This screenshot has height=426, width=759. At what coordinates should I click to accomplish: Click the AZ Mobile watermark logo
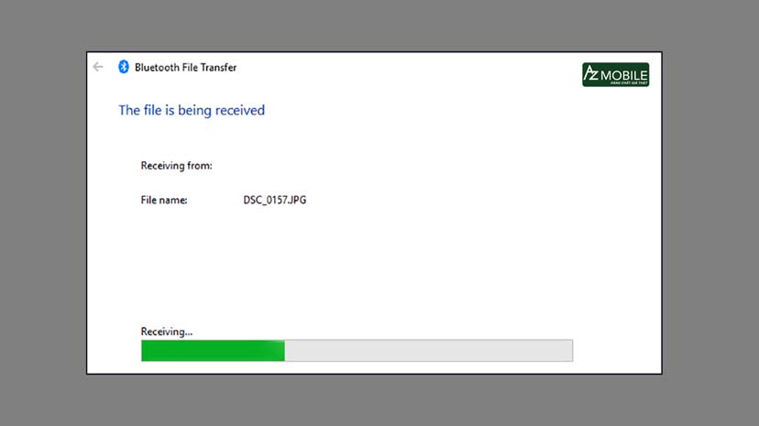(615, 75)
